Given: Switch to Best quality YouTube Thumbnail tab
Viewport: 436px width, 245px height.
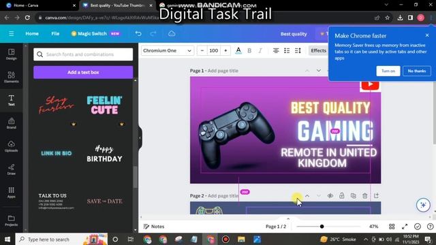Looking at the screenshot, I should (x=118, y=5).
